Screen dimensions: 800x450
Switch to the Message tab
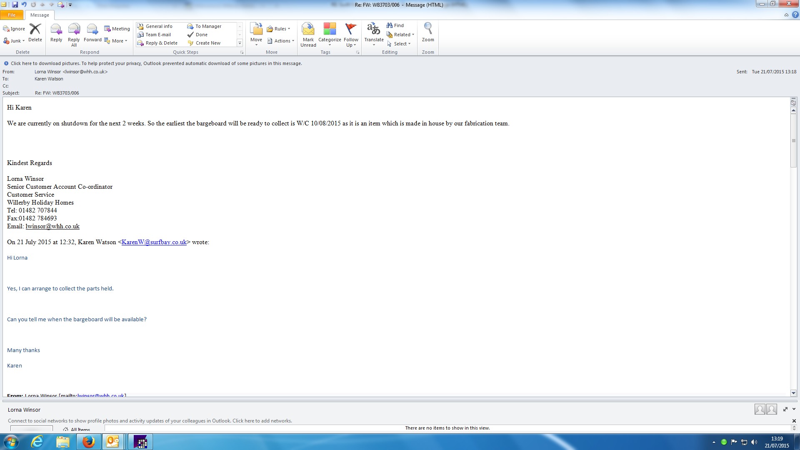point(40,15)
